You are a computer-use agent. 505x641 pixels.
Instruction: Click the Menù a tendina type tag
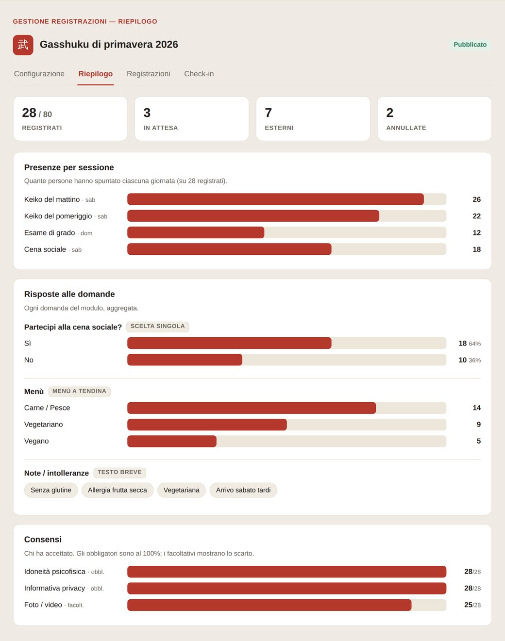point(79,391)
